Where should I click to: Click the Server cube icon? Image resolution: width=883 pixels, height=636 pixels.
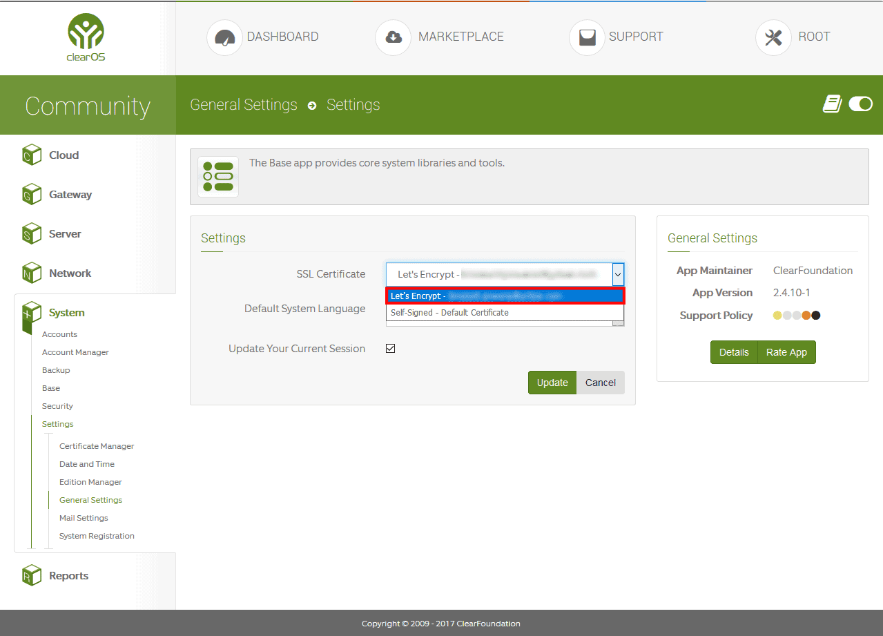[32, 234]
